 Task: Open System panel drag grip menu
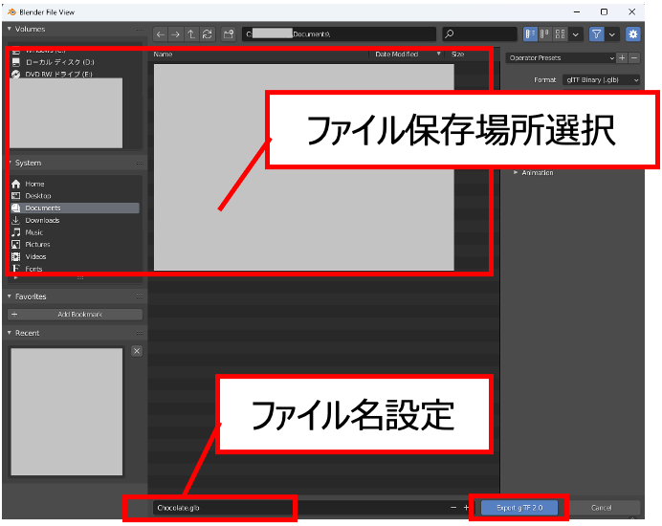[x=140, y=163]
